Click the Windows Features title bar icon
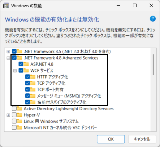 click(6, 5)
